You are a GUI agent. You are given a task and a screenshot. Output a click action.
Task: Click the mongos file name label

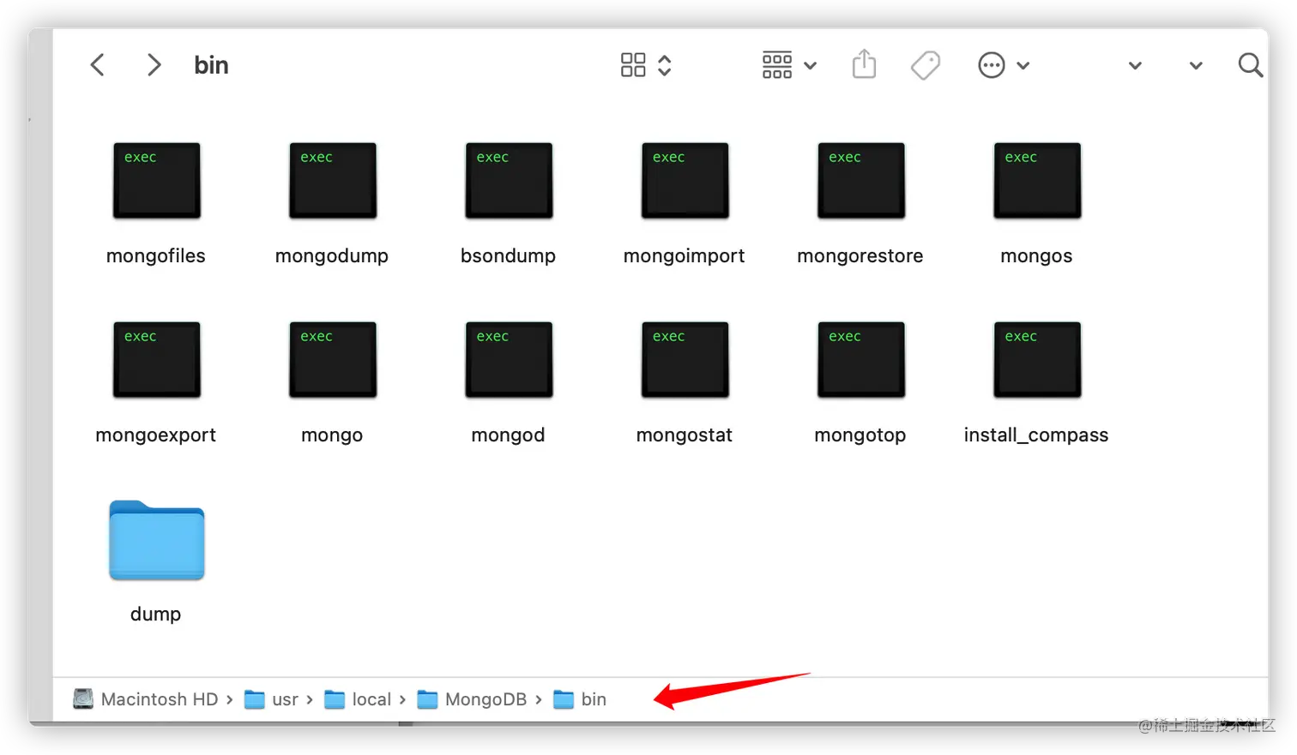pyautogui.click(x=1036, y=256)
